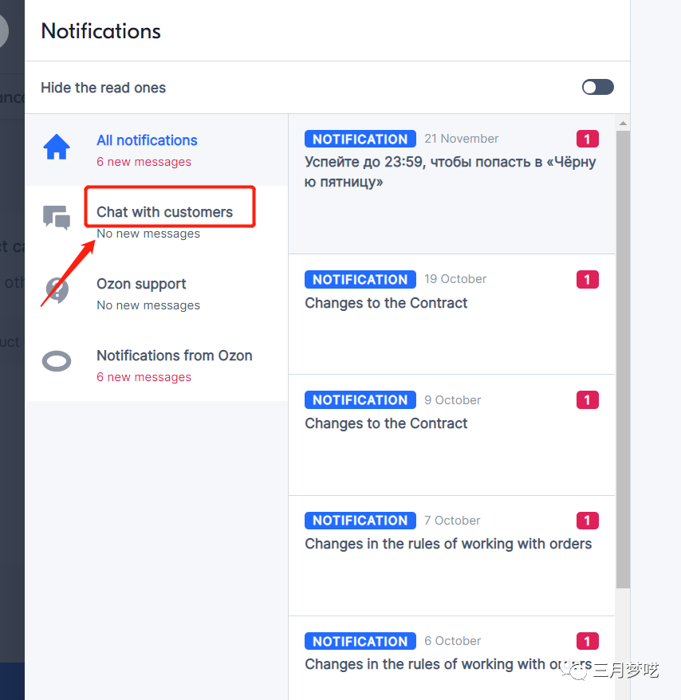Click the notifications list scrollbar thumb
Image resolution: width=681 pixels, height=700 pixels.
click(623, 359)
